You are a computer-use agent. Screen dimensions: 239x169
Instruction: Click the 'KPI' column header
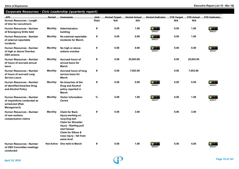pos(8,17)
